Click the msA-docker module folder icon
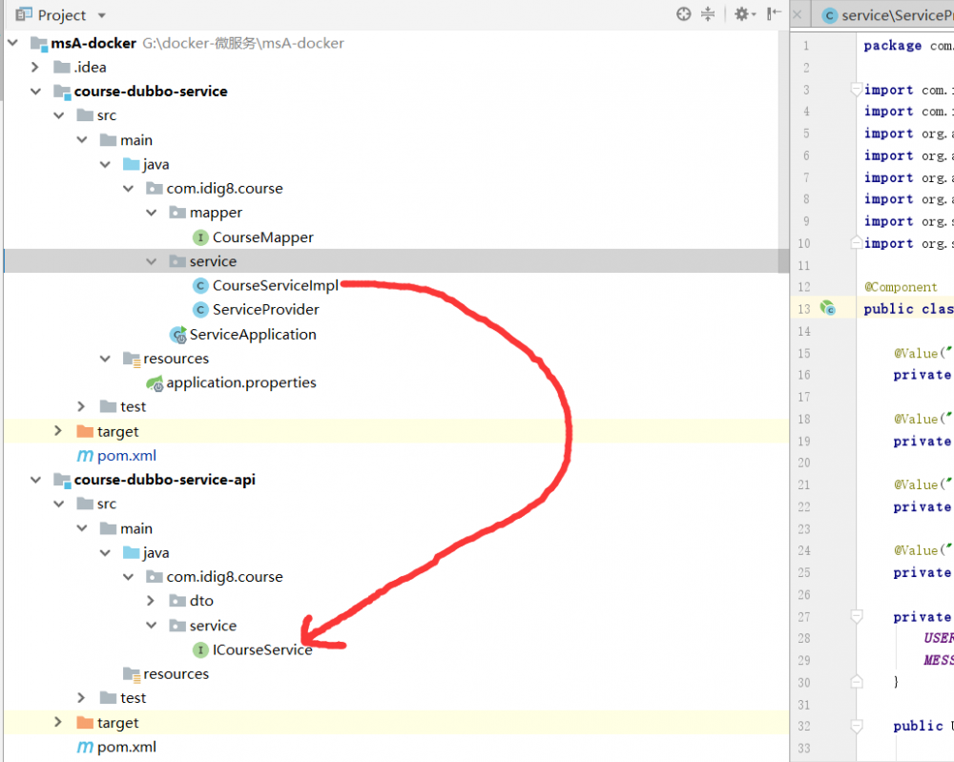 pos(39,43)
